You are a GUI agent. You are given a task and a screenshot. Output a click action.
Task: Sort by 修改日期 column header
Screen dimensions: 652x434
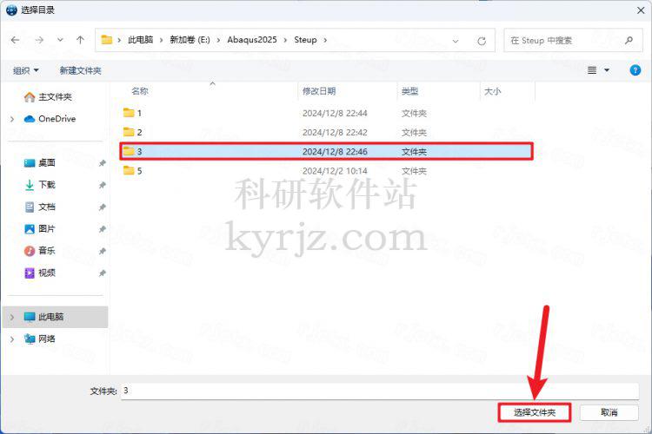pyautogui.click(x=319, y=91)
